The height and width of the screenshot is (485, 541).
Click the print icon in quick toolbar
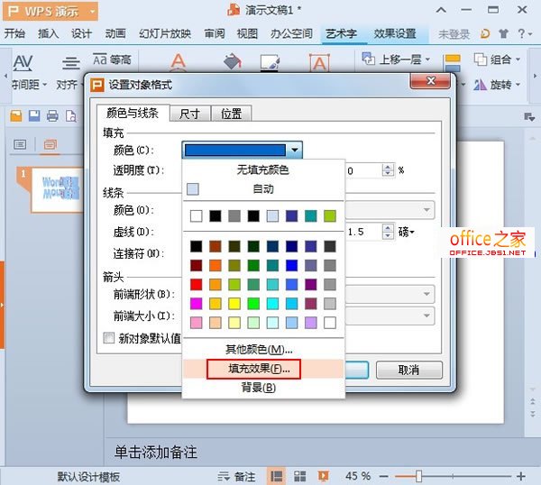point(52,116)
